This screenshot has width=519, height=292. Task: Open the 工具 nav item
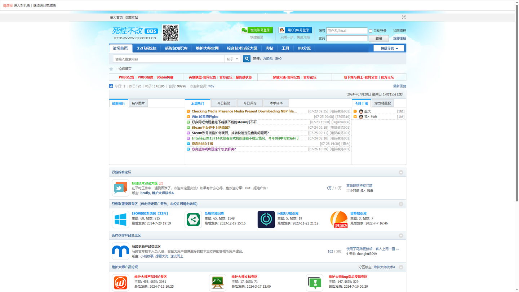point(285,48)
